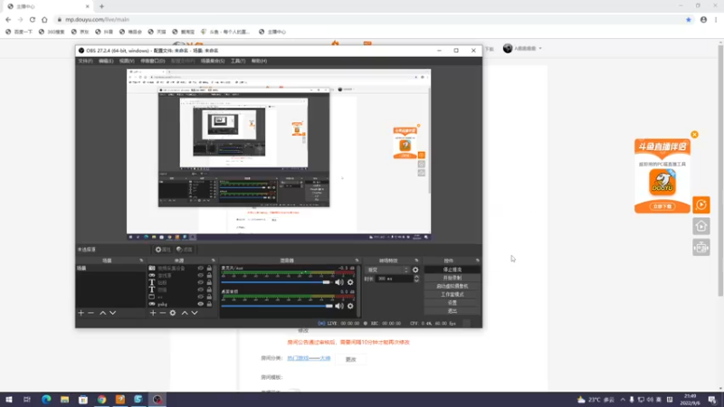This screenshot has height=407, width=724.
Task: Open source 滤镜 filters button
Action: 185,250
